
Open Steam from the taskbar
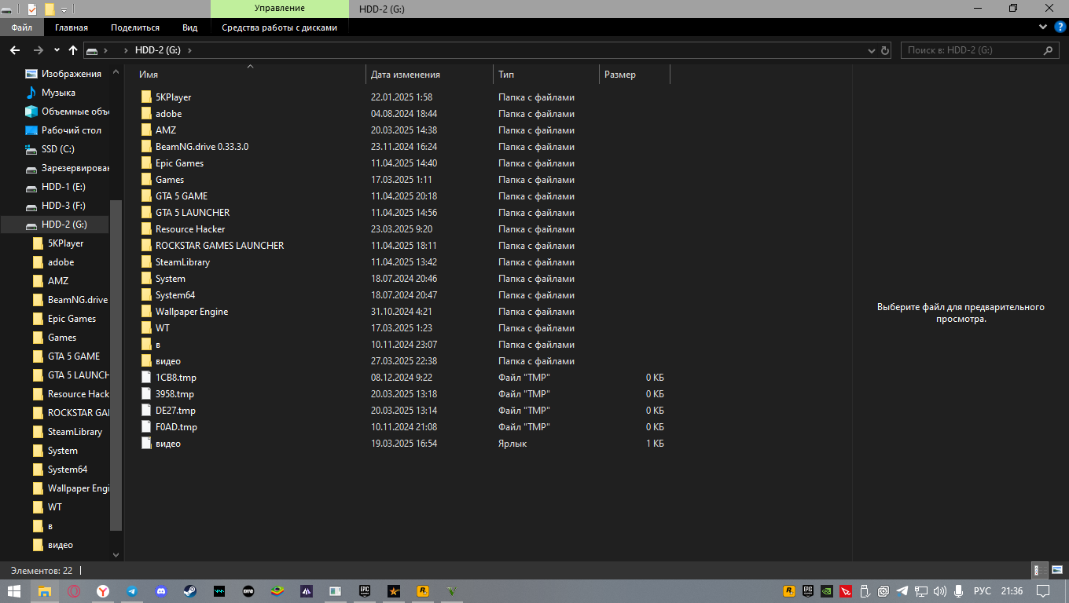click(x=189, y=591)
